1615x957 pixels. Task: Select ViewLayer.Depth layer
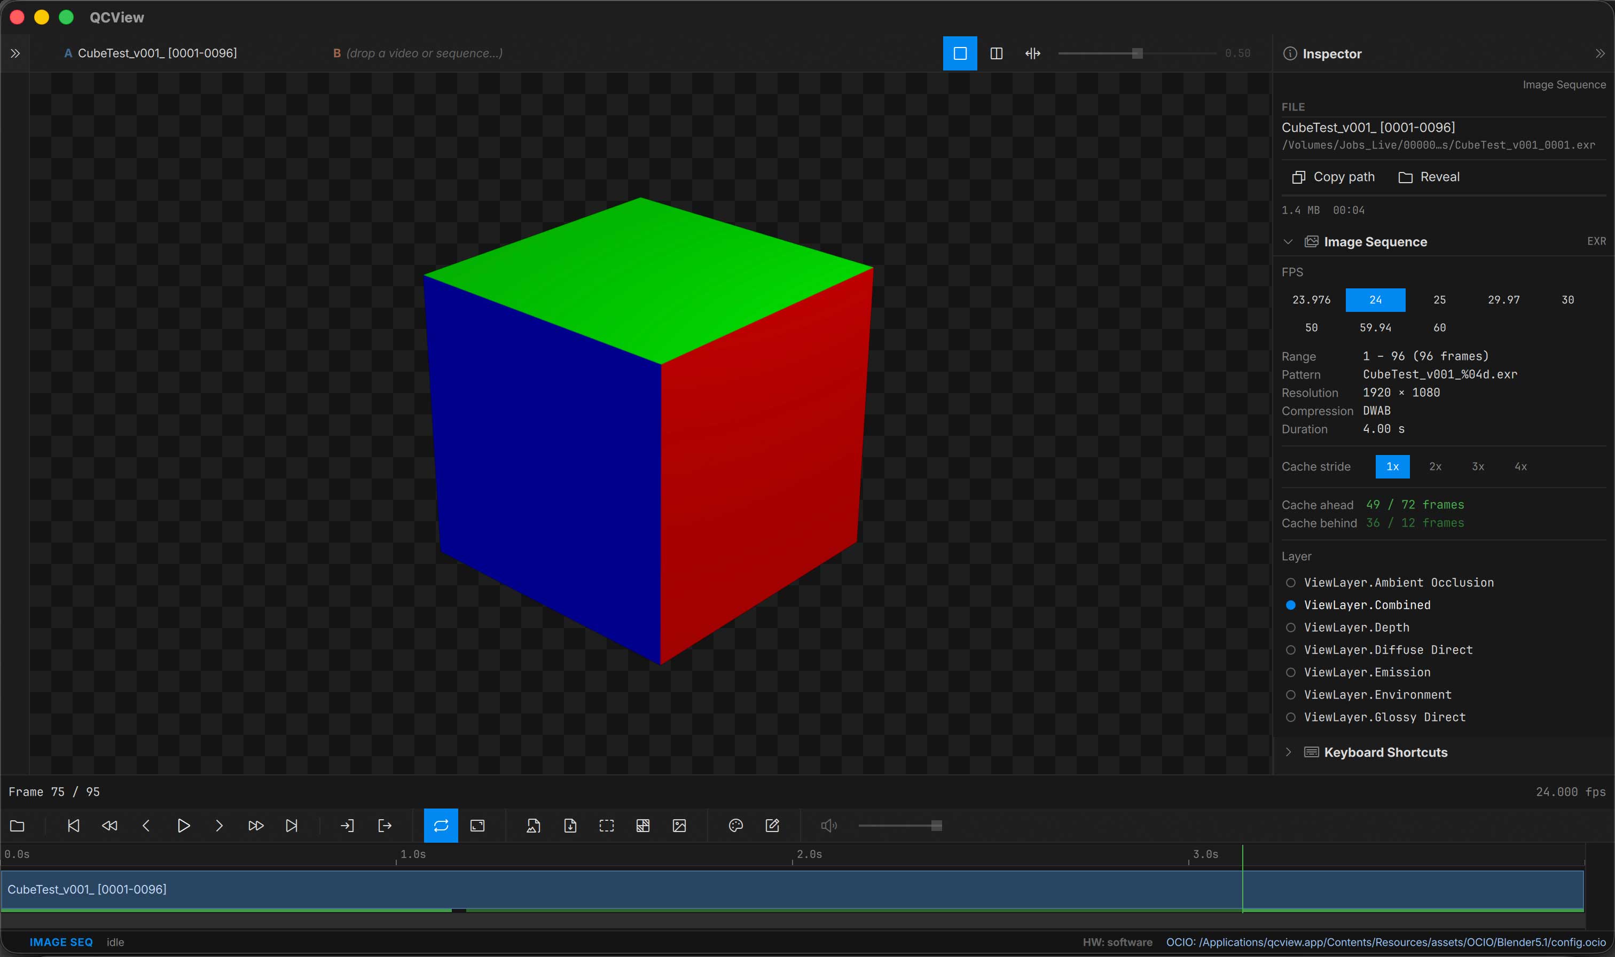tap(1347, 627)
